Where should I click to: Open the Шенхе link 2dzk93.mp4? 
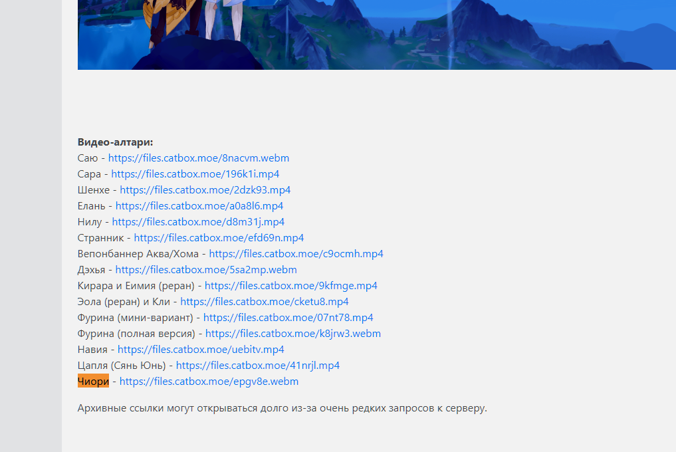click(x=205, y=190)
